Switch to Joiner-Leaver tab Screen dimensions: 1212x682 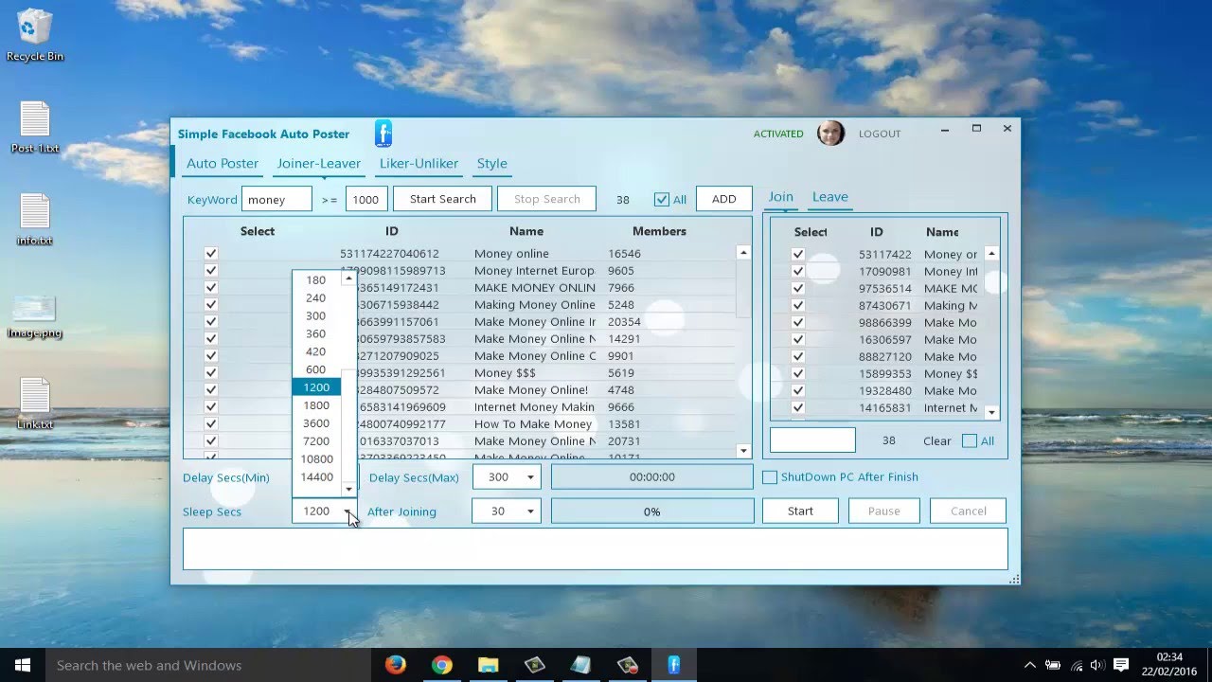(x=318, y=164)
